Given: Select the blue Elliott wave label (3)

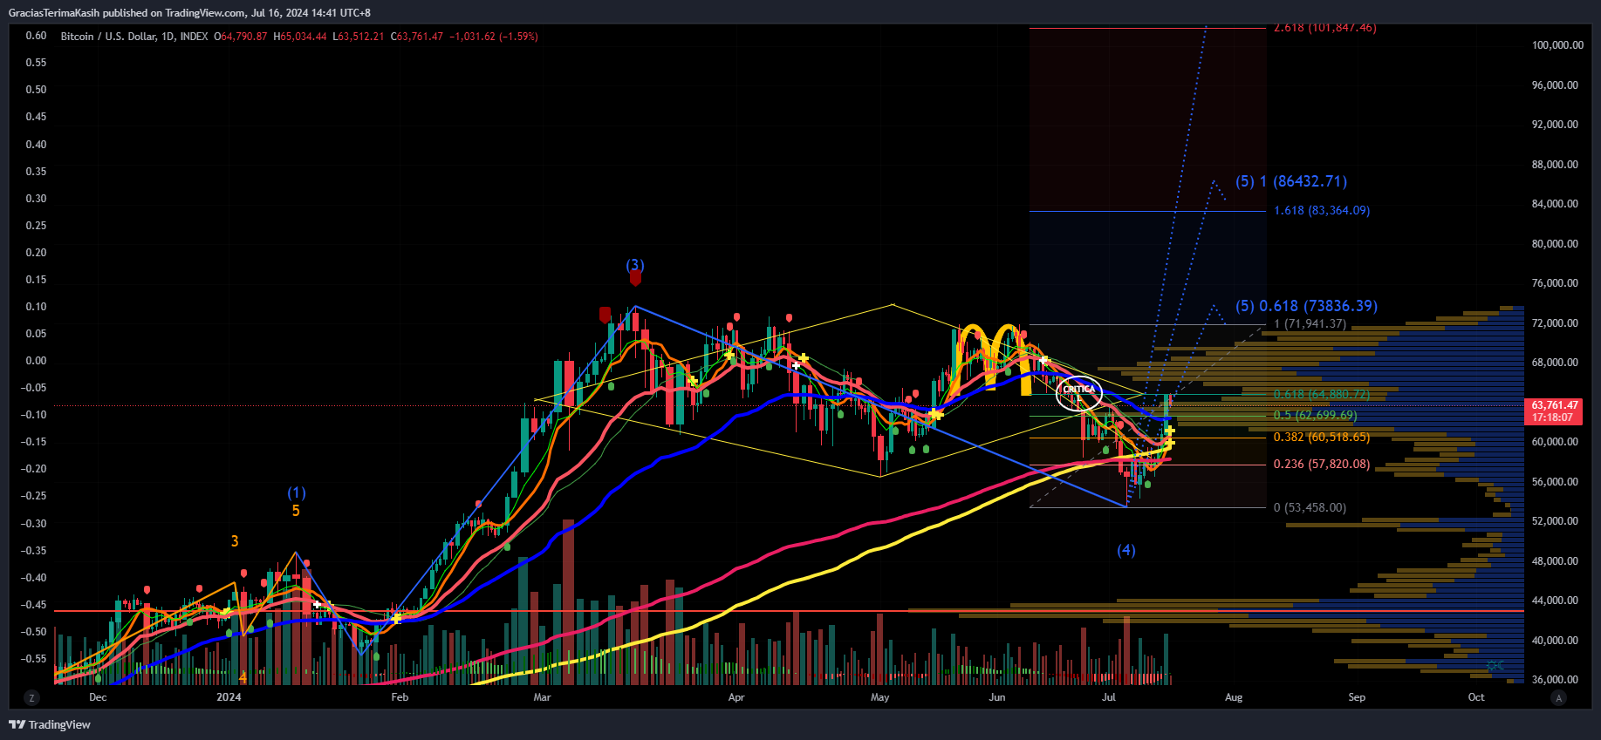Looking at the screenshot, I should coord(635,265).
